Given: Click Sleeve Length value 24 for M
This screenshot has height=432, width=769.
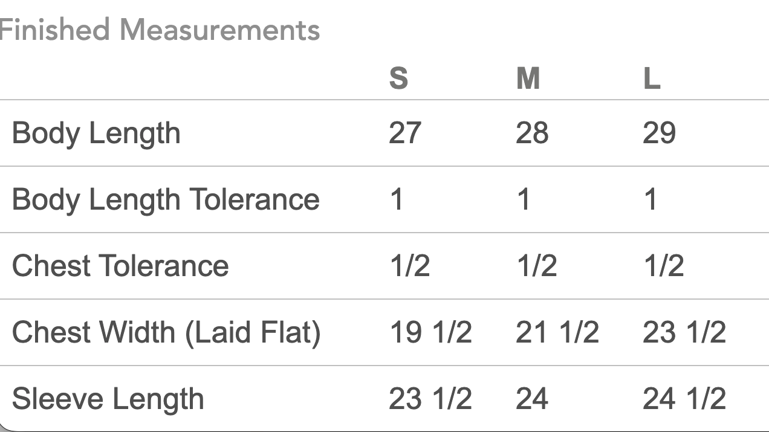Looking at the screenshot, I should 532,399.
